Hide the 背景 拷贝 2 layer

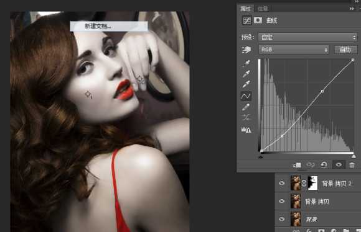click(282, 183)
